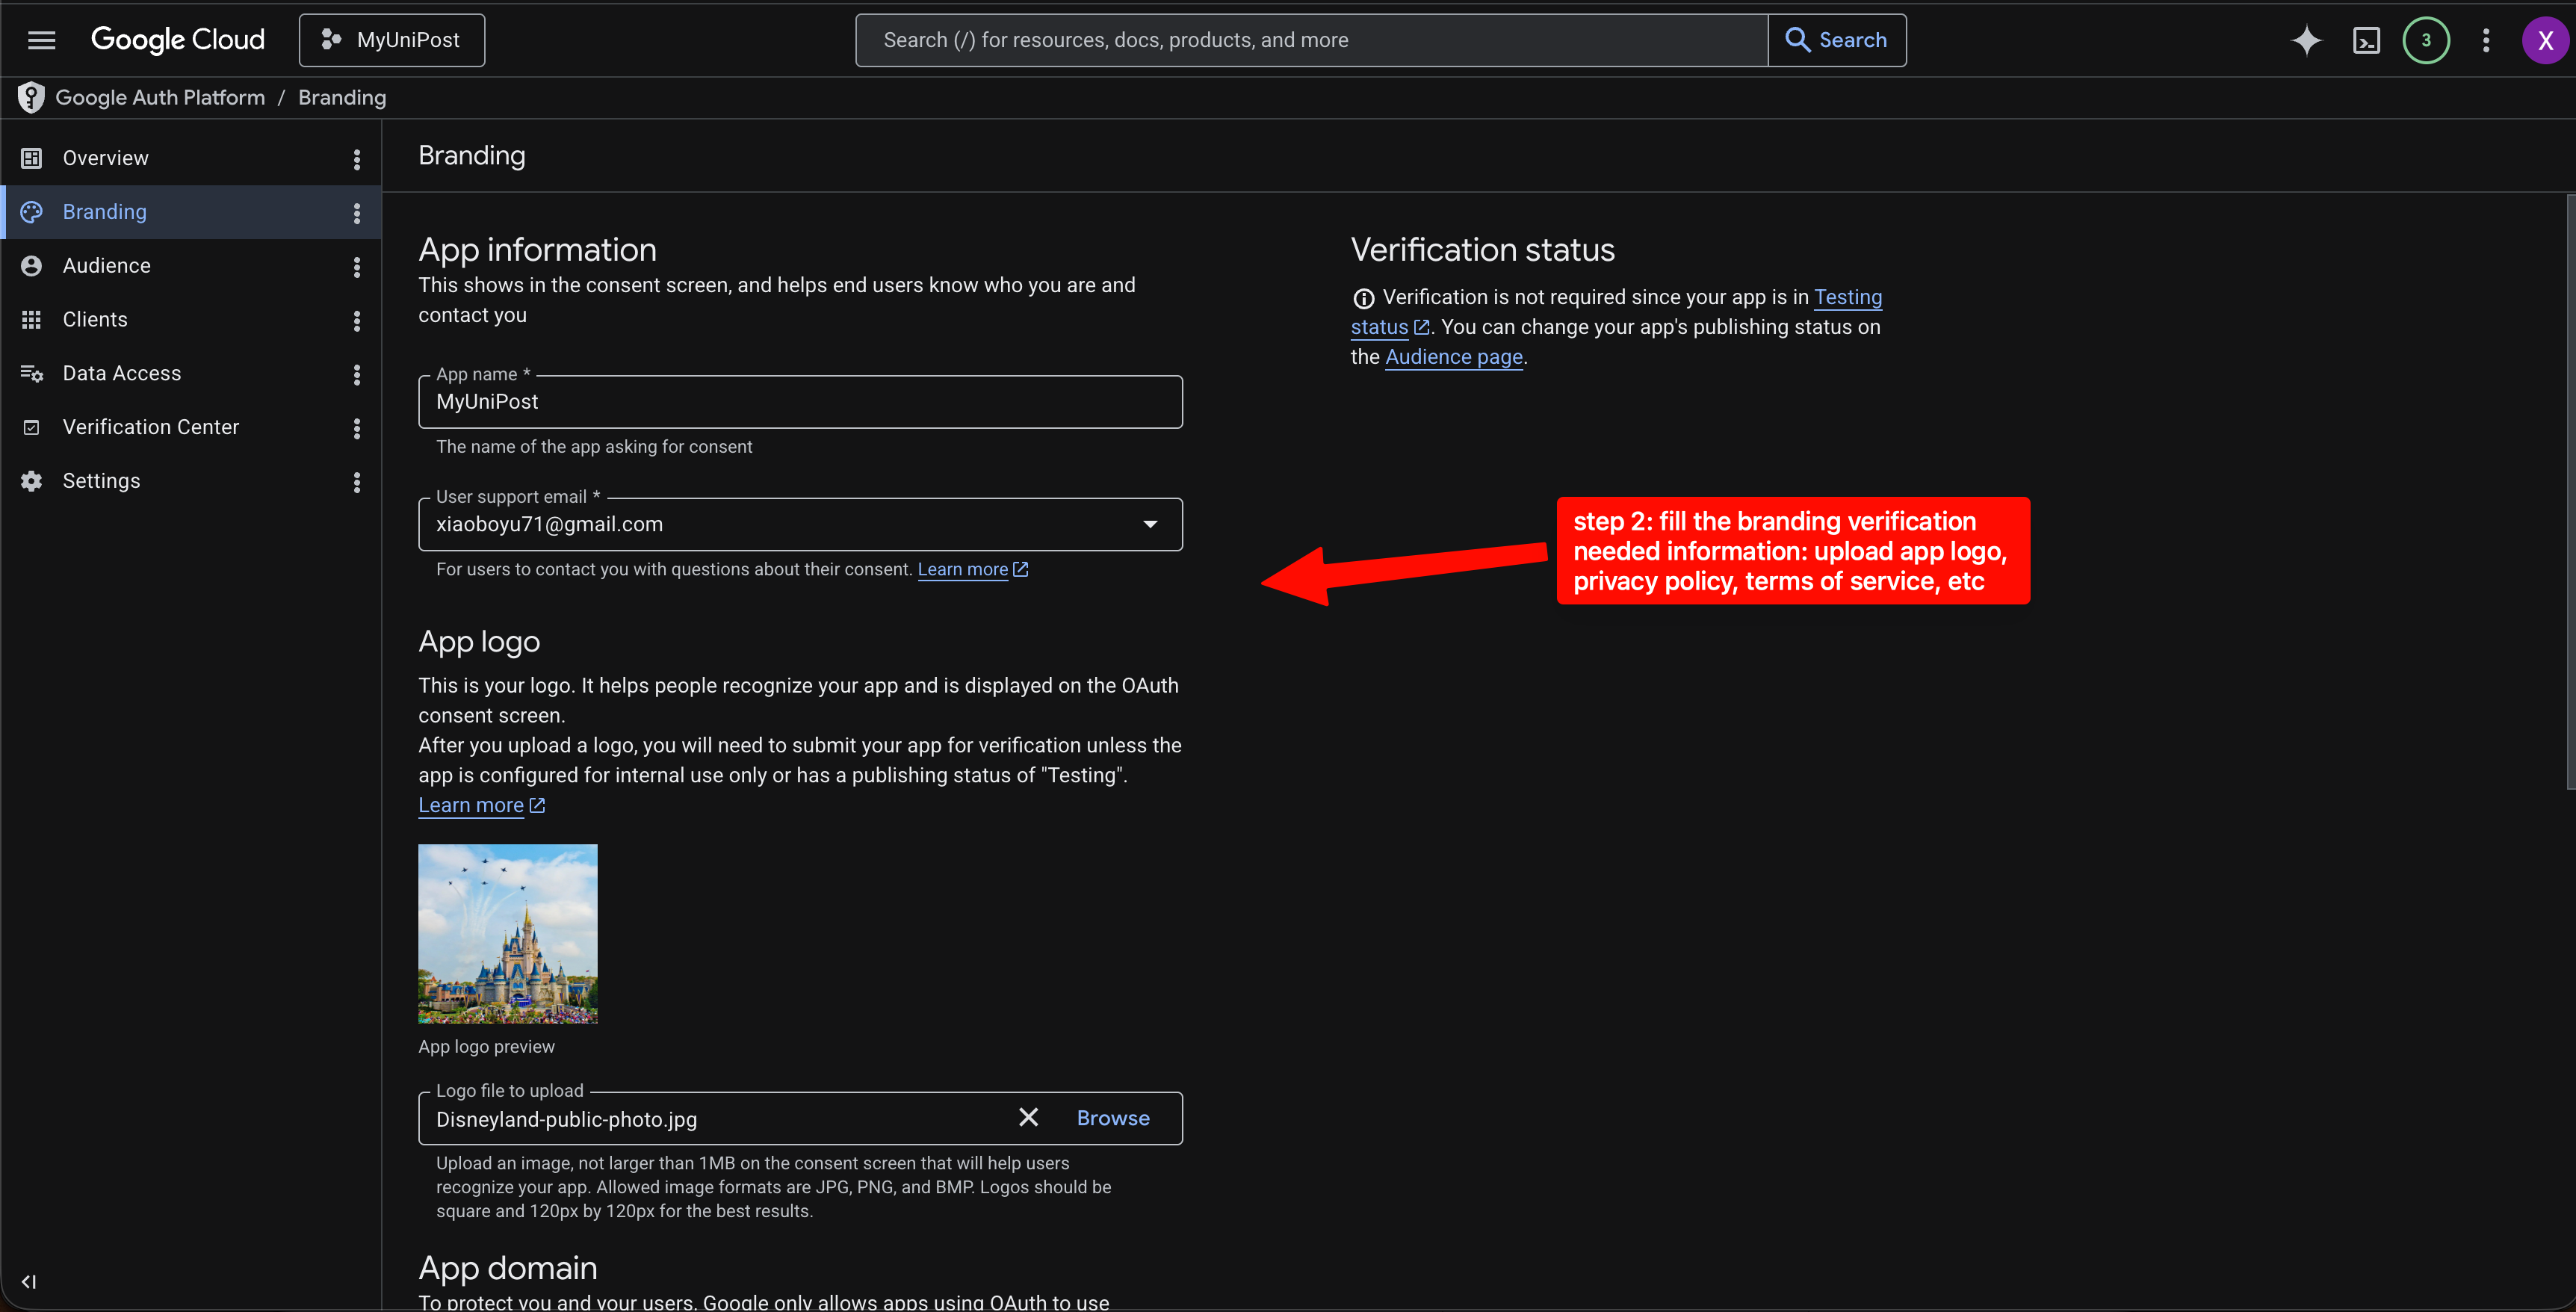Open the Audience page link
The width and height of the screenshot is (2576, 1312).
click(1454, 357)
